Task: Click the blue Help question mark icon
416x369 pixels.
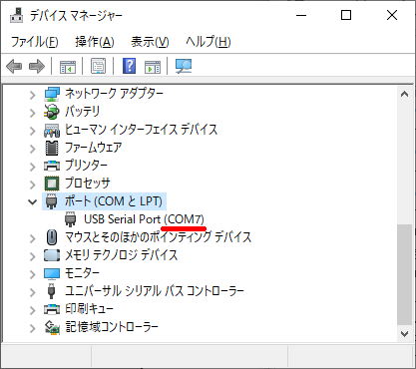Action: pos(130,66)
